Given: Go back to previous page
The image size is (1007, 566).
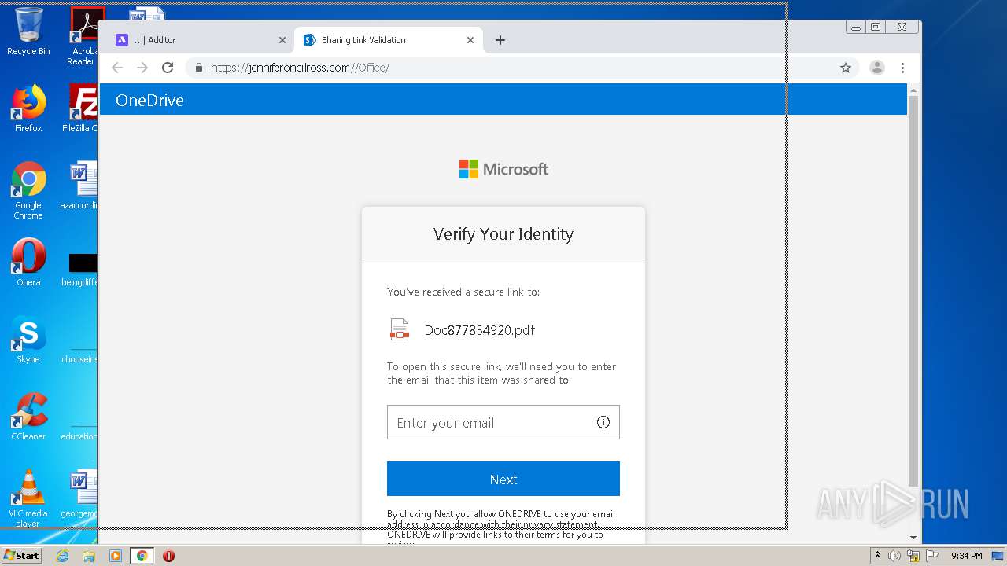Looking at the screenshot, I should pyautogui.click(x=117, y=68).
